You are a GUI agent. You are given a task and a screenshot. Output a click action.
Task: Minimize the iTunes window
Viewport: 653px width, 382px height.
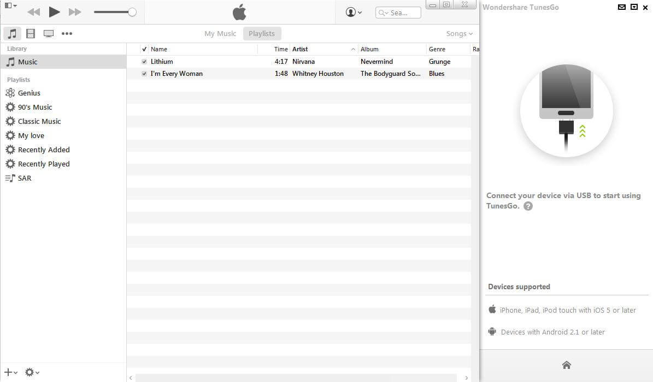(x=433, y=5)
